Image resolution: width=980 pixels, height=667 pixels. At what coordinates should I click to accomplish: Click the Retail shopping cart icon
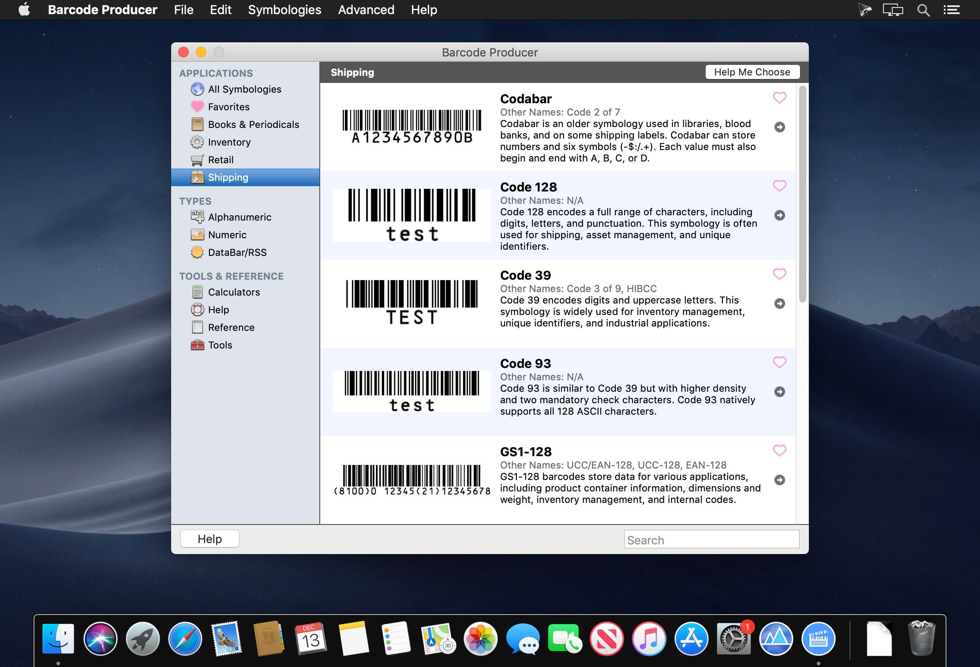coord(197,160)
